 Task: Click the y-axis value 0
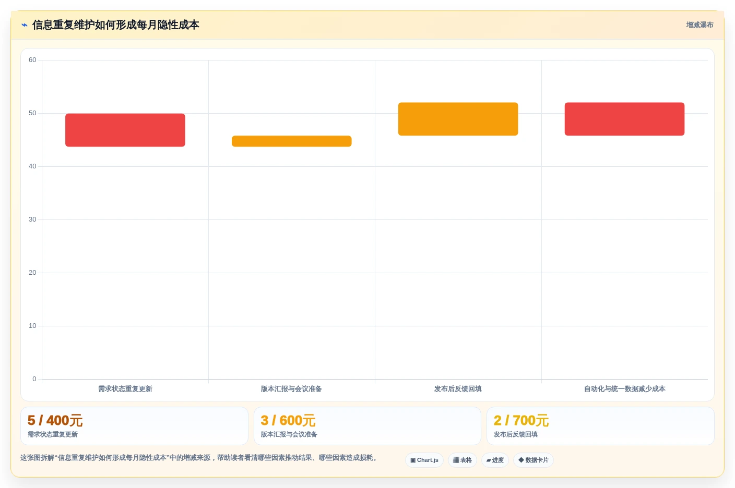(x=34, y=379)
